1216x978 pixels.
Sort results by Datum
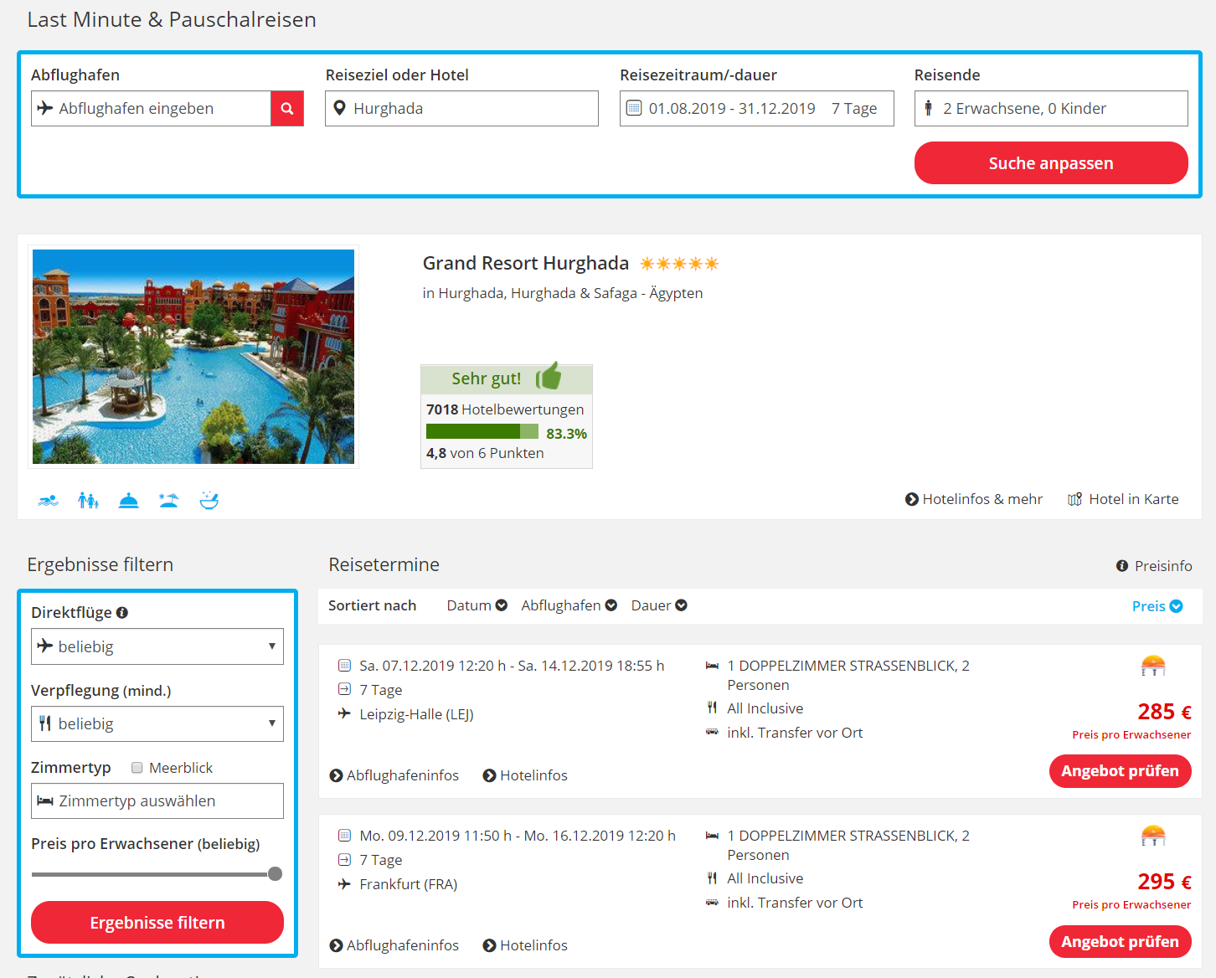point(477,605)
